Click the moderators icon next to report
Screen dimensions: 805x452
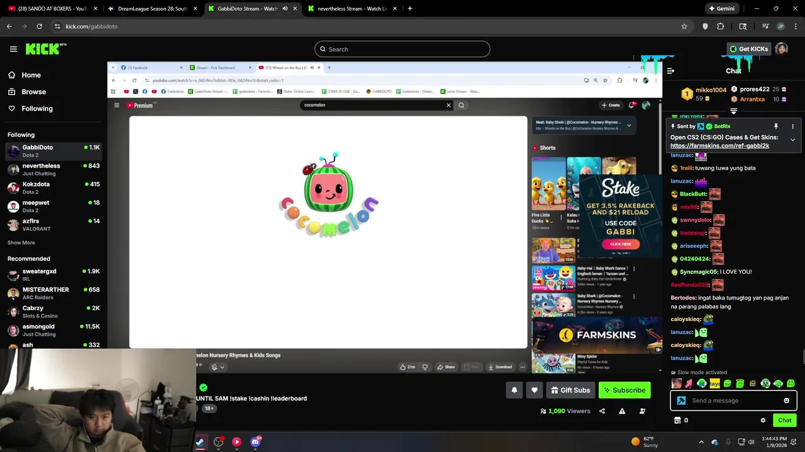pos(642,411)
